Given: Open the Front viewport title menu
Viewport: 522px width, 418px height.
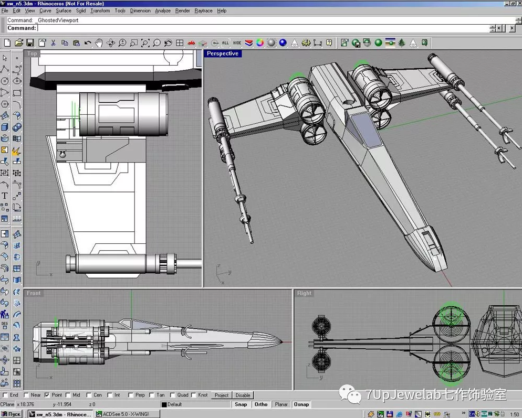Looking at the screenshot, I should [34, 293].
